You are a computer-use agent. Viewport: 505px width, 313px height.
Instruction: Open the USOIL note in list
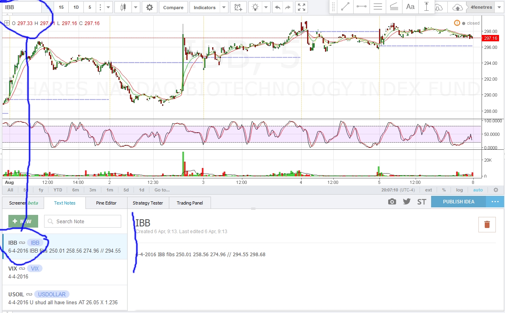[65, 298]
